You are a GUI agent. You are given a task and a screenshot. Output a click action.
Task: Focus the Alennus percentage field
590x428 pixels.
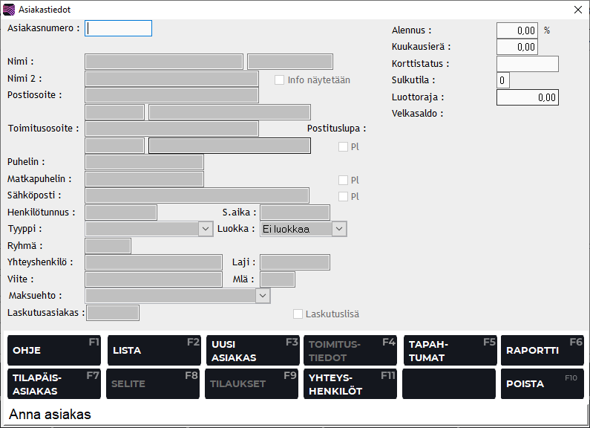point(517,30)
